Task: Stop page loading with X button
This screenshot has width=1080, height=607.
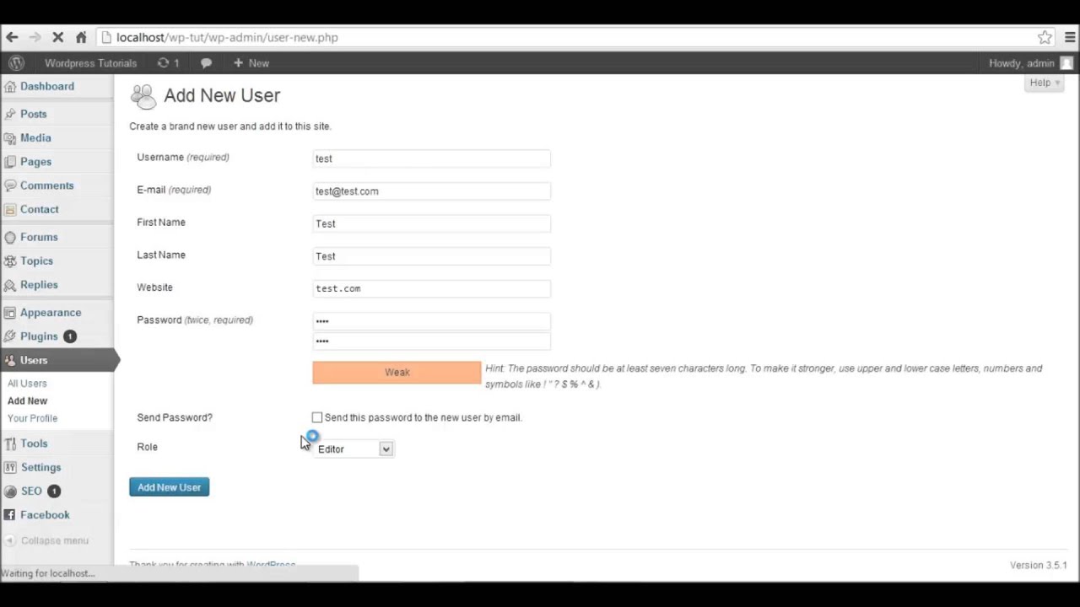Action: pos(58,37)
